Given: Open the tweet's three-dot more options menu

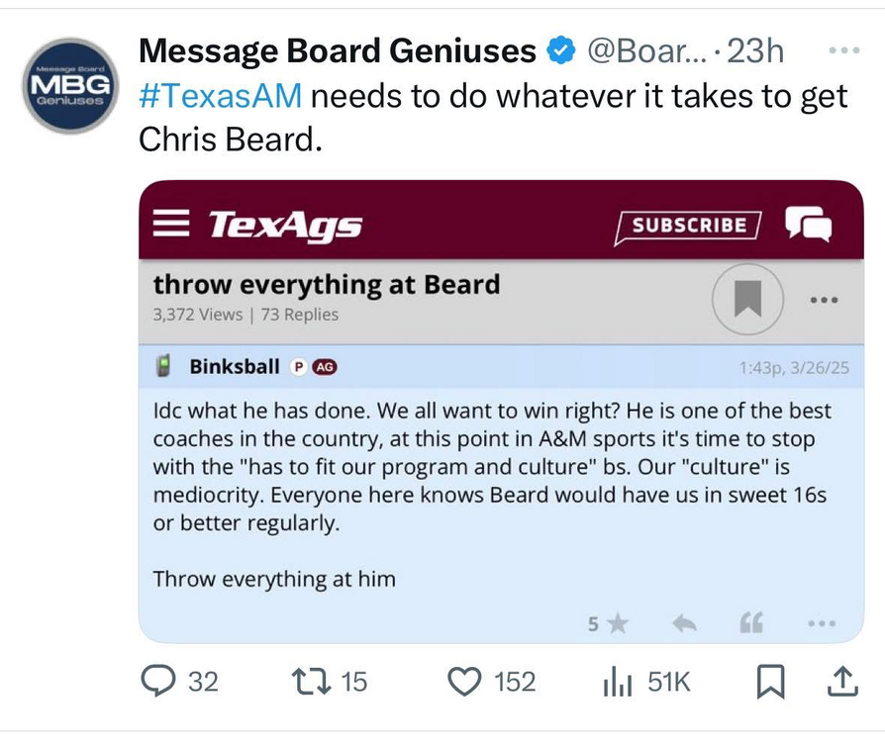Looking at the screenshot, I should [841, 50].
